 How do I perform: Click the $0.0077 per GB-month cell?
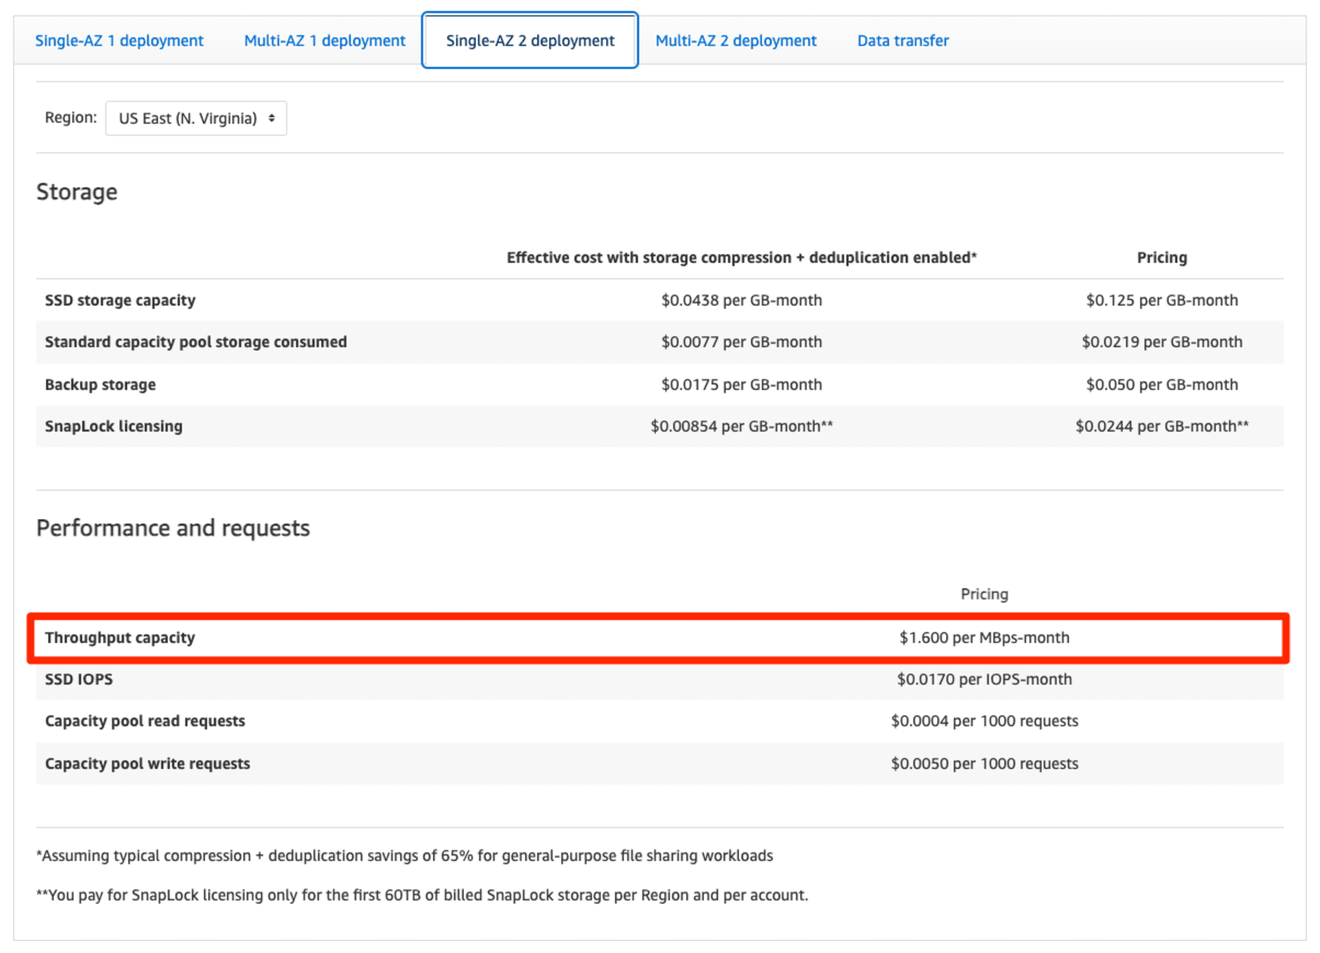pyautogui.click(x=741, y=342)
